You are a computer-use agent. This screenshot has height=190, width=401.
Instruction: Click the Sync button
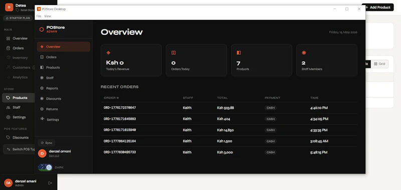pos(47,143)
